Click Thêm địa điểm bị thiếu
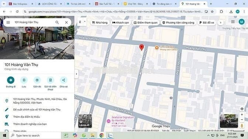 click(27, 117)
